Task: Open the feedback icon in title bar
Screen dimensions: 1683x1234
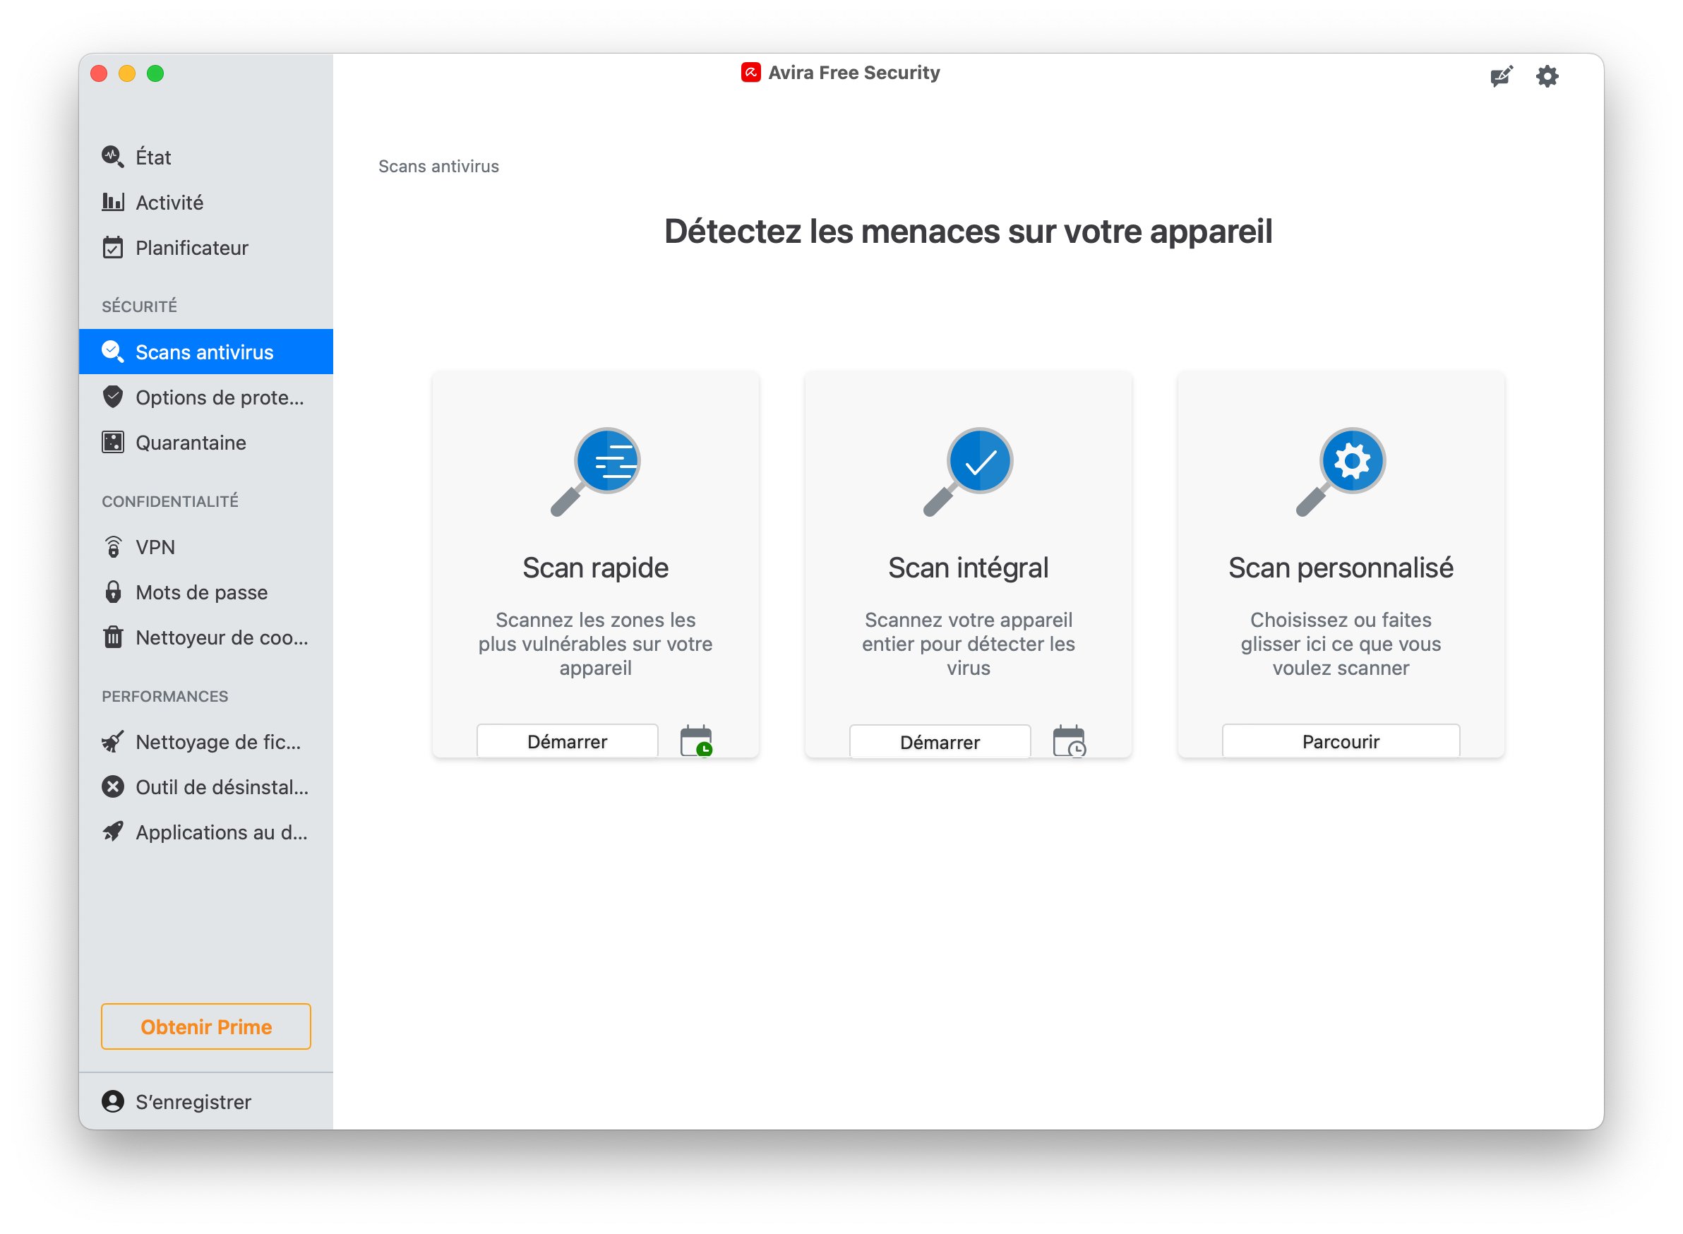Action: coord(1501,76)
